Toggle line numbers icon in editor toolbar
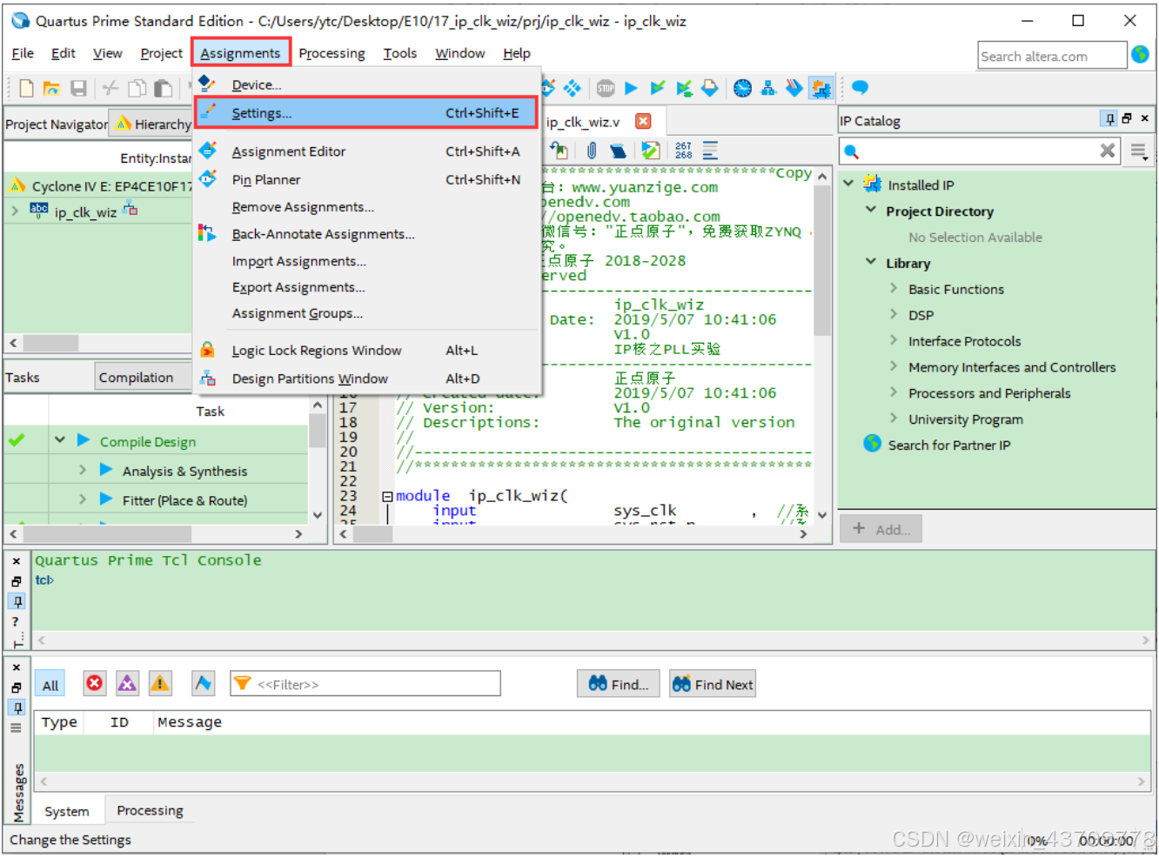The height and width of the screenshot is (858, 1159). (x=684, y=151)
